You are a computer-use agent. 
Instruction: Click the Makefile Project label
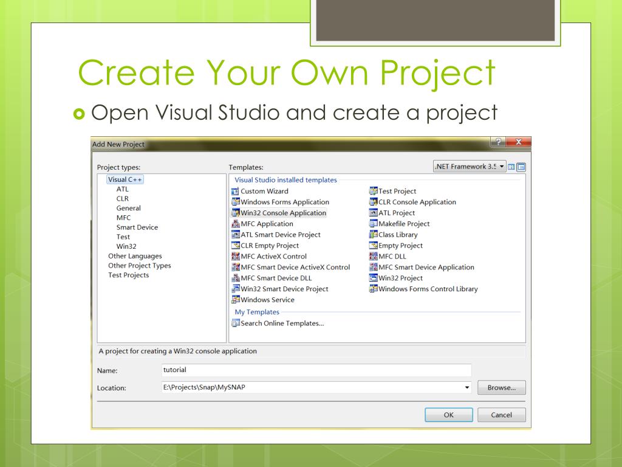point(404,224)
